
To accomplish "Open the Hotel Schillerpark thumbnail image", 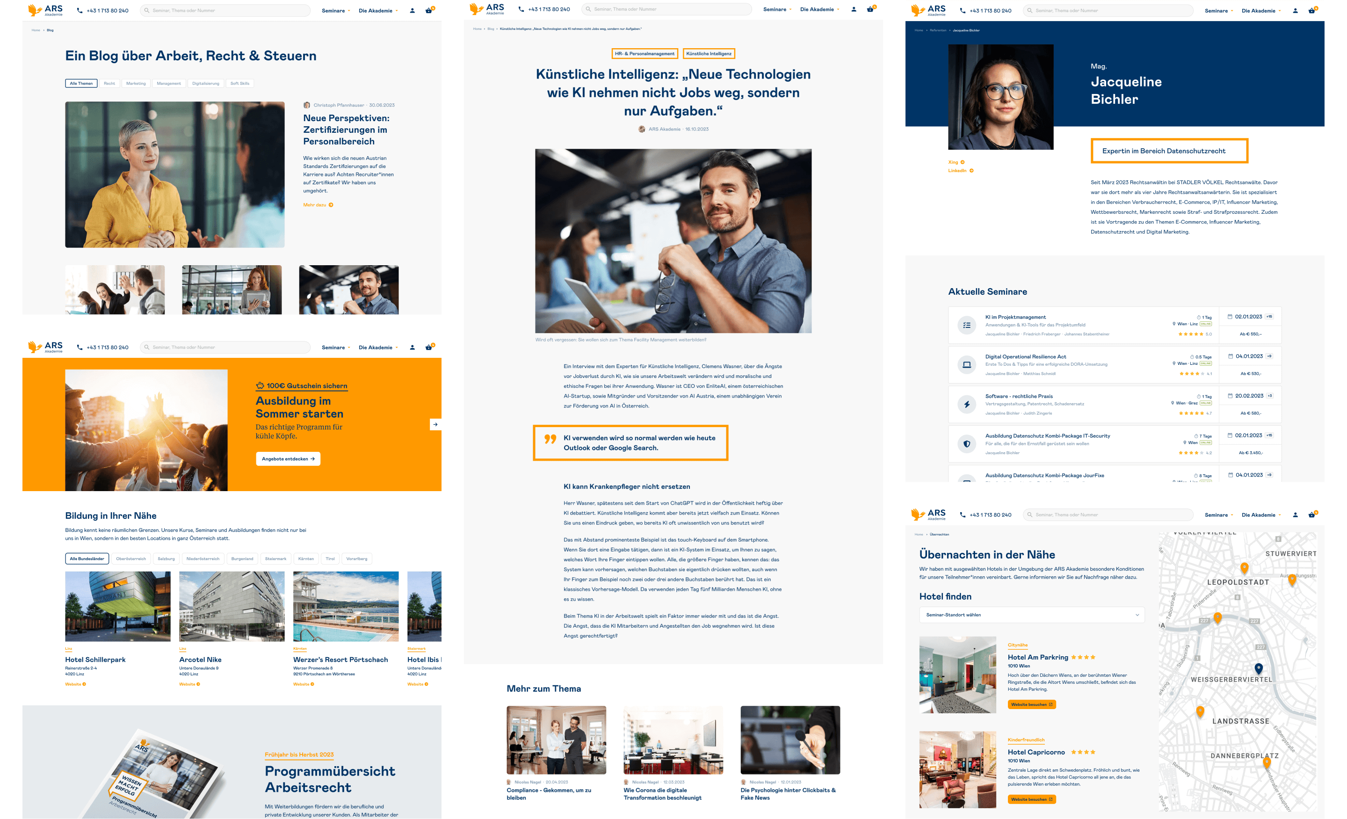I will point(117,606).
